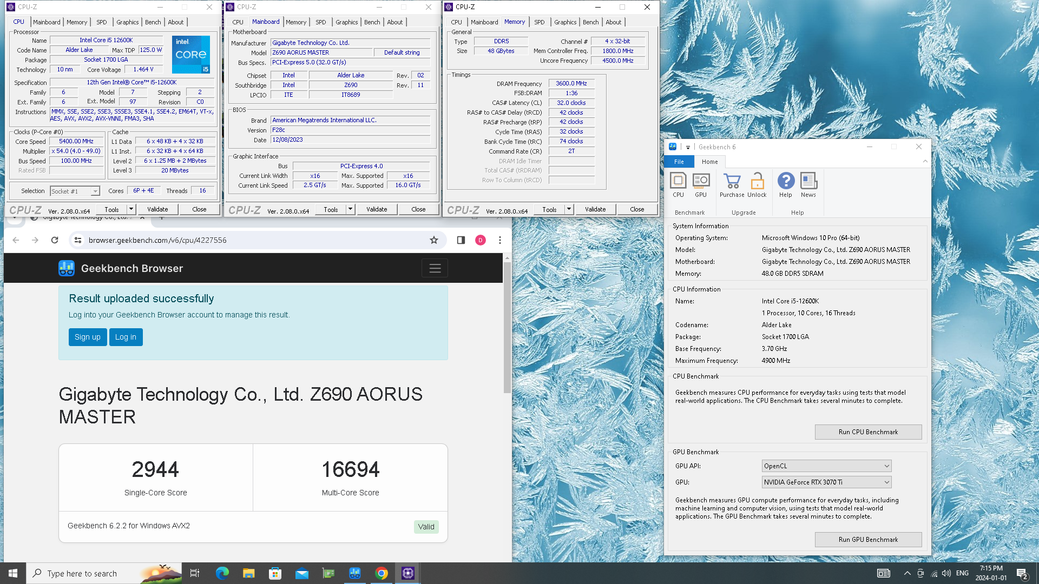This screenshot has height=584, width=1039.
Task: Open the Geekbench Browser hamburger menu
Action: [x=435, y=268]
